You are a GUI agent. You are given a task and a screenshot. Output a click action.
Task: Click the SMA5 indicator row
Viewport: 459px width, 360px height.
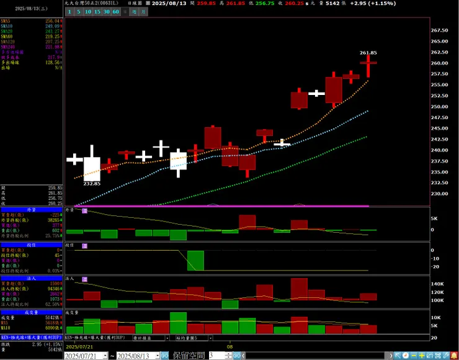tap(31, 21)
